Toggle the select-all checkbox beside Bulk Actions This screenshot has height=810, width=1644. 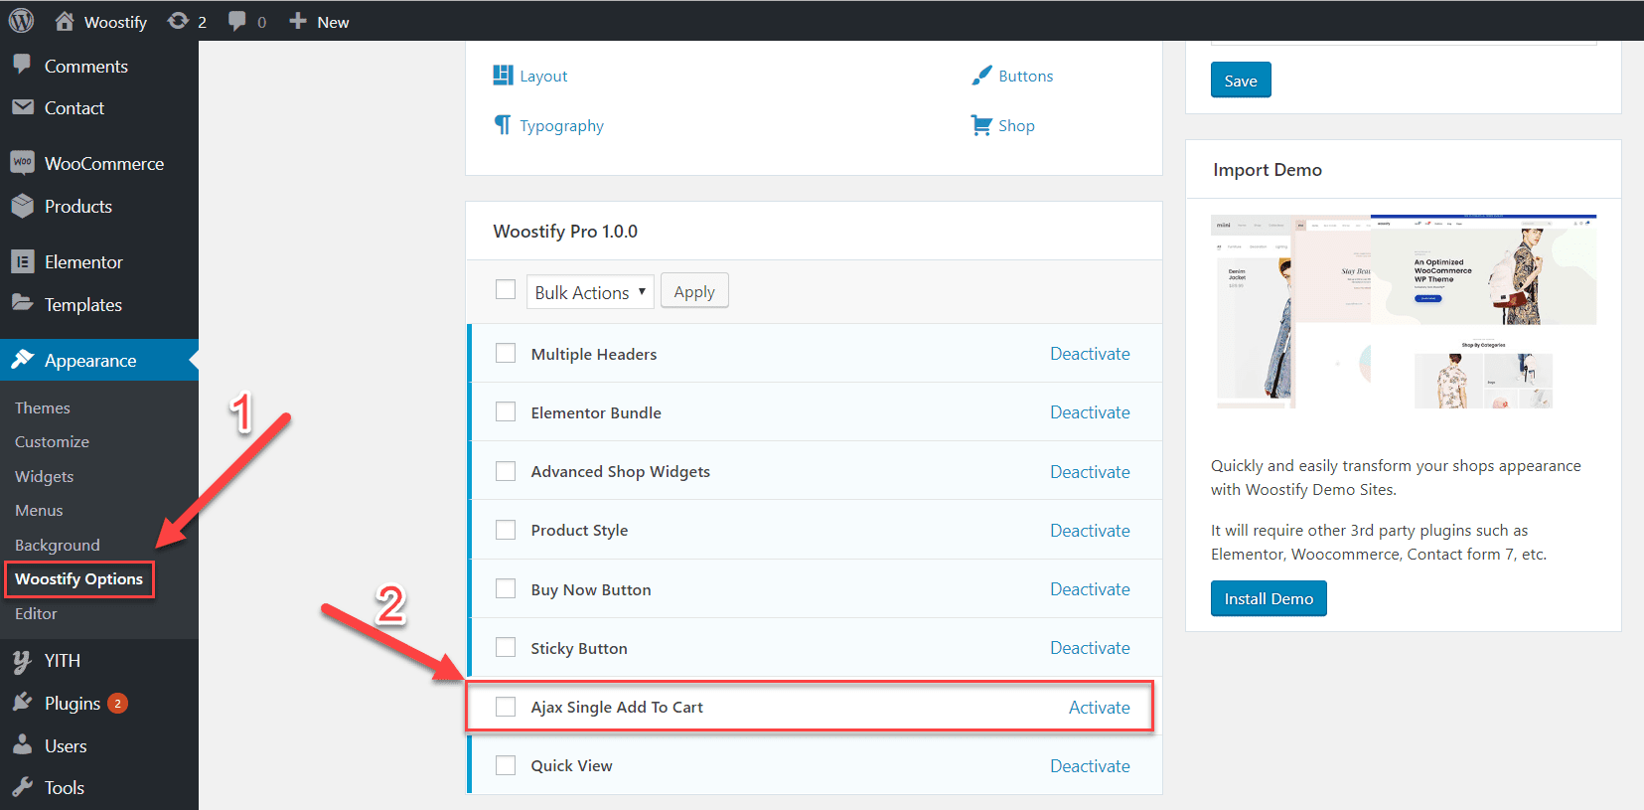point(506,289)
